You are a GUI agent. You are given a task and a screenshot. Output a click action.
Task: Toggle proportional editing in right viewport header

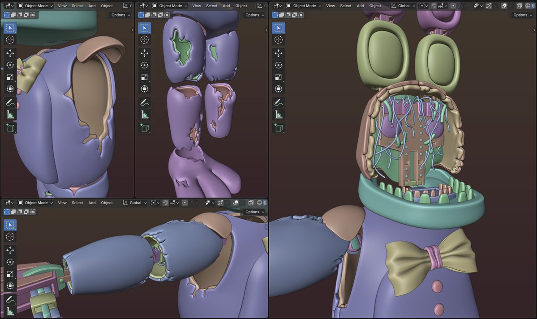point(453,6)
